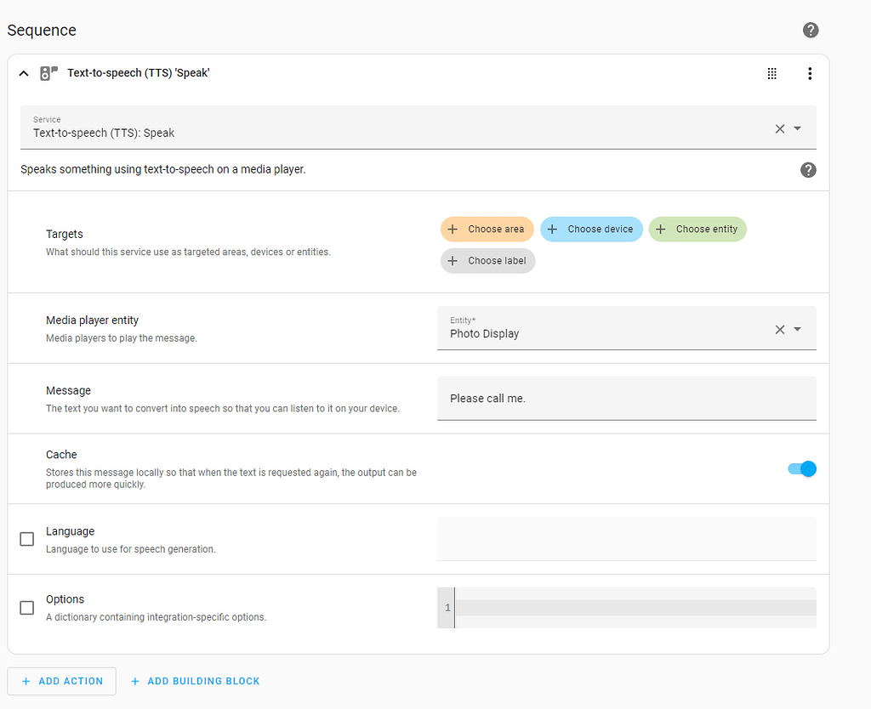The width and height of the screenshot is (871, 709).
Task: Enable the Language checkbox
Action: (x=26, y=539)
